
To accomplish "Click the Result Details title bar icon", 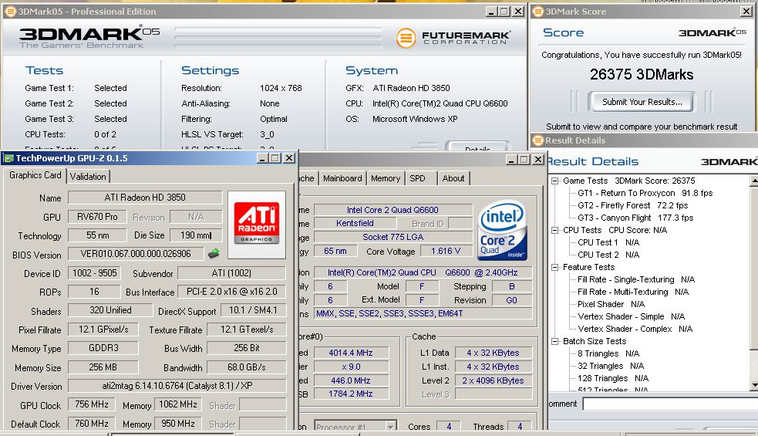I will click(x=538, y=140).
